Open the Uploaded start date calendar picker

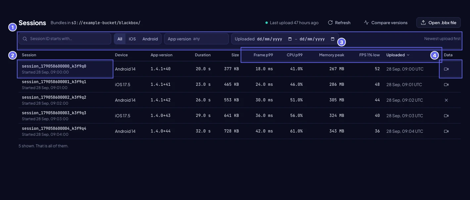click(x=290, y=39)
